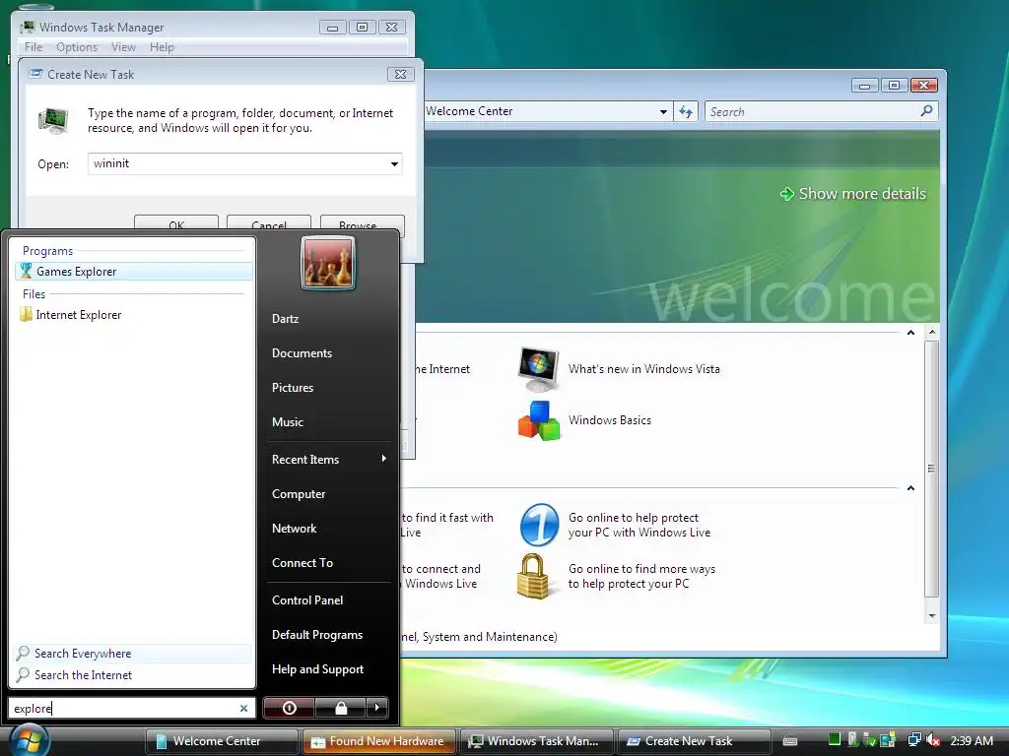
Task: Open Task Manager Help menu
Action: pyautogui.click(x=162, y=47)
